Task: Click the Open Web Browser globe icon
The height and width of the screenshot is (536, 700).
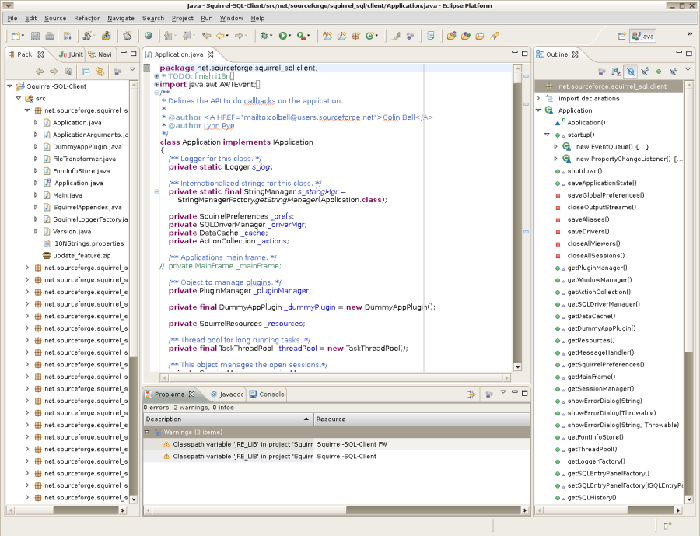Action: click(149, 35)
